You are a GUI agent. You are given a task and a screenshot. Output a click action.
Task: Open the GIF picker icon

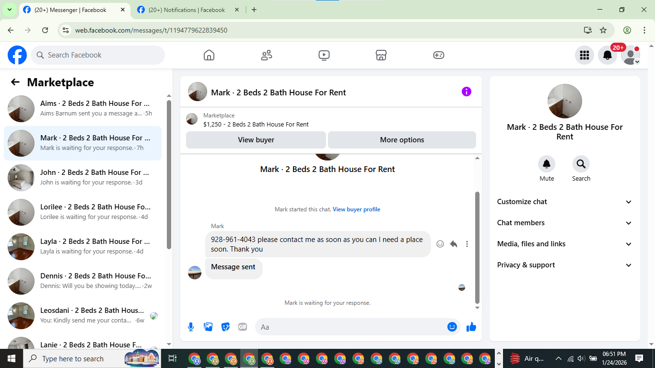(x=243, y=327)
